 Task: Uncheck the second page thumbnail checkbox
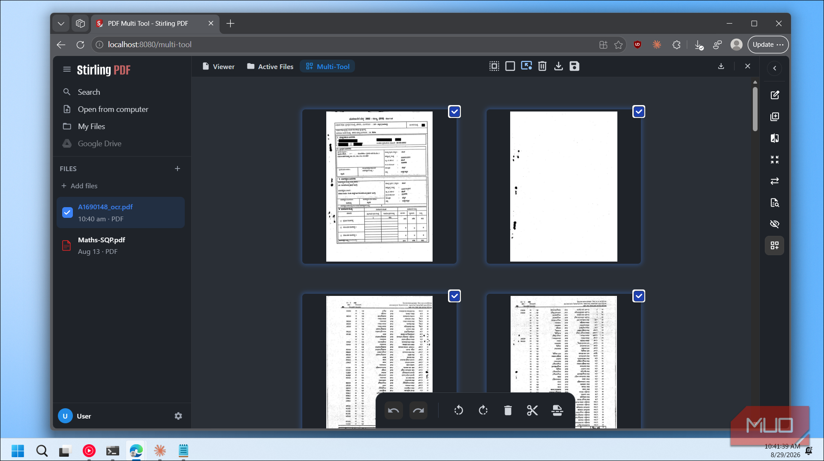pyautogui.click(x=639, y=111)
